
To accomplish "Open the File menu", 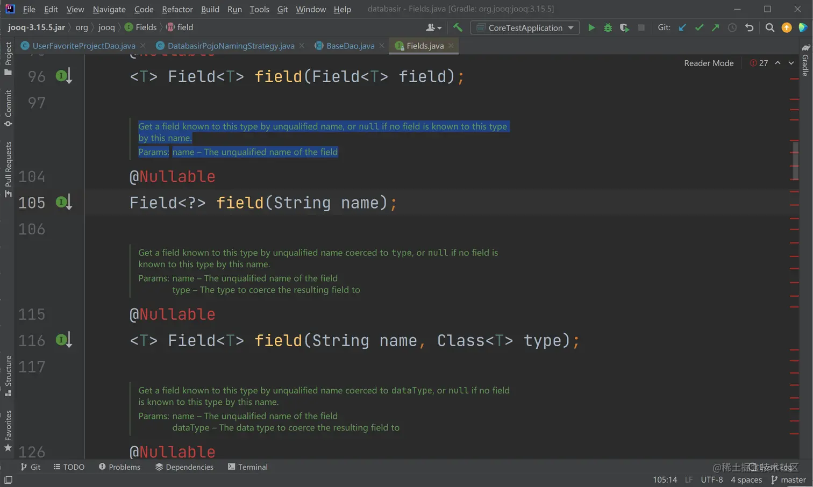I will point(29,9).
